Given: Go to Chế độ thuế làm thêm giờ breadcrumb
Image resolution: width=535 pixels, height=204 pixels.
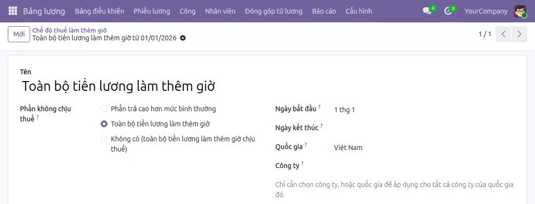Looking at the screenshot, I should pos(69,30).
